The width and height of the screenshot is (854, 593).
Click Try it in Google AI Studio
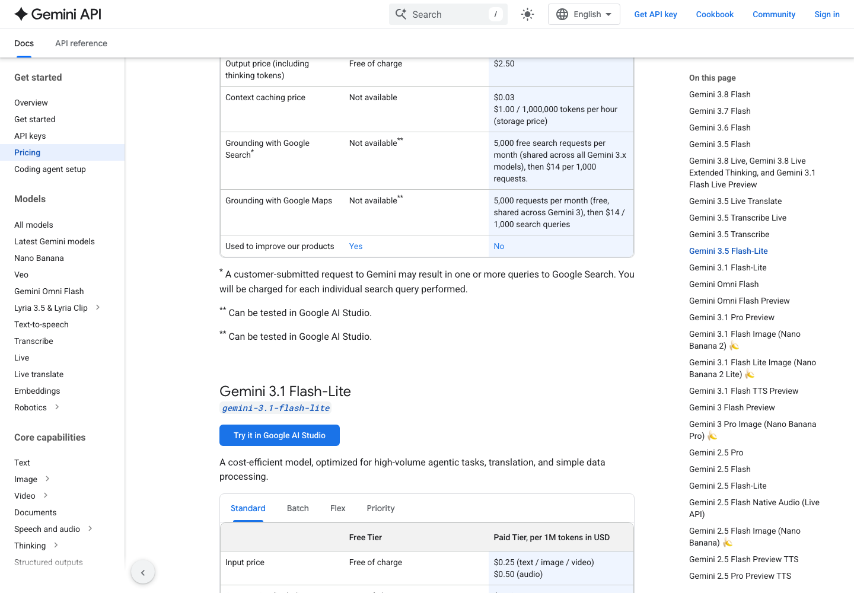(x=279, y=435)
